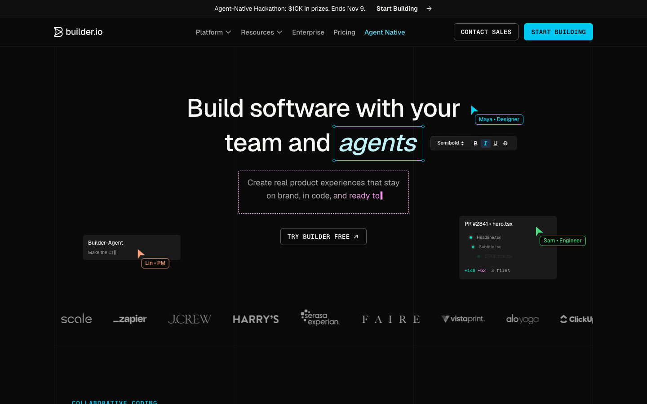Click the green status dot beside Headline.tsx
Viewport: 647px width, 404px height.
click(471, 237)
